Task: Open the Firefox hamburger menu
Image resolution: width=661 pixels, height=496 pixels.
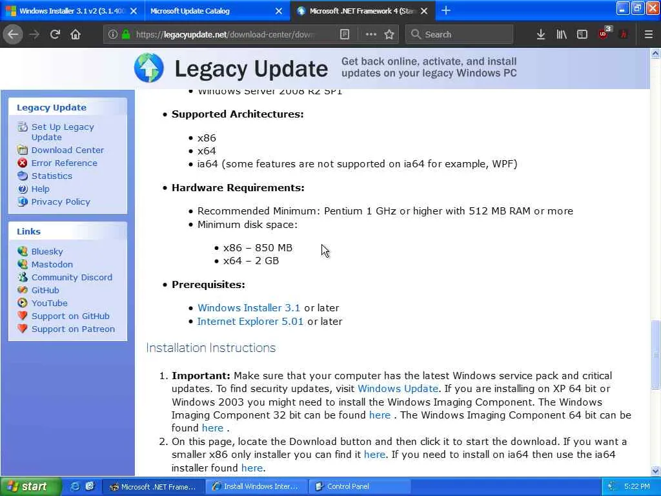Action: 649,34
